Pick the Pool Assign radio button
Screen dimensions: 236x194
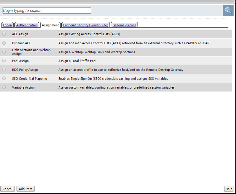(4, 61)
